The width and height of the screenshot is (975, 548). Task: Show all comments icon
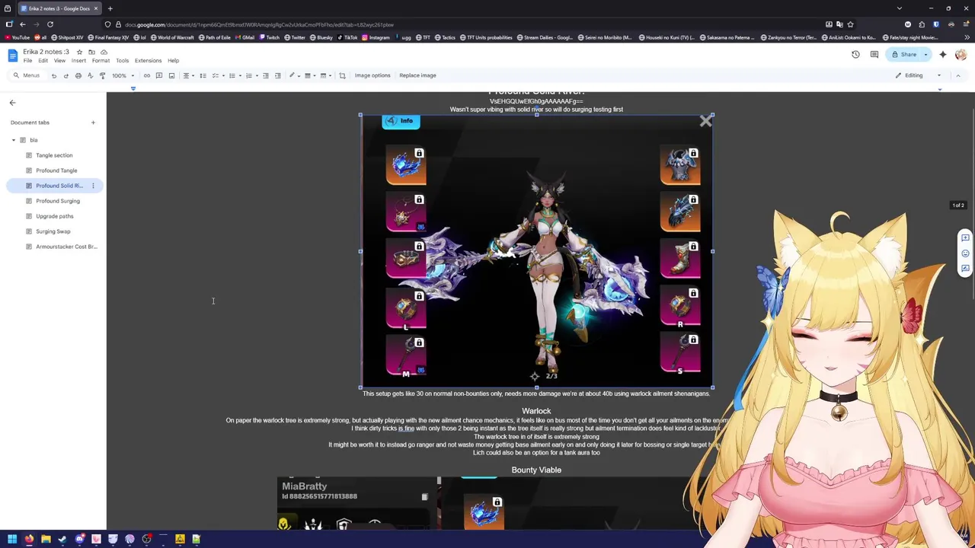[x=874, y=55]
